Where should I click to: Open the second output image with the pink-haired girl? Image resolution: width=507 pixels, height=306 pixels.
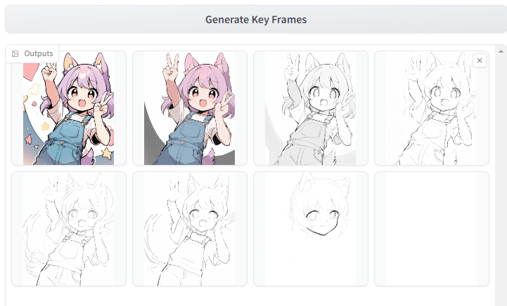click(x=190, y=108)
